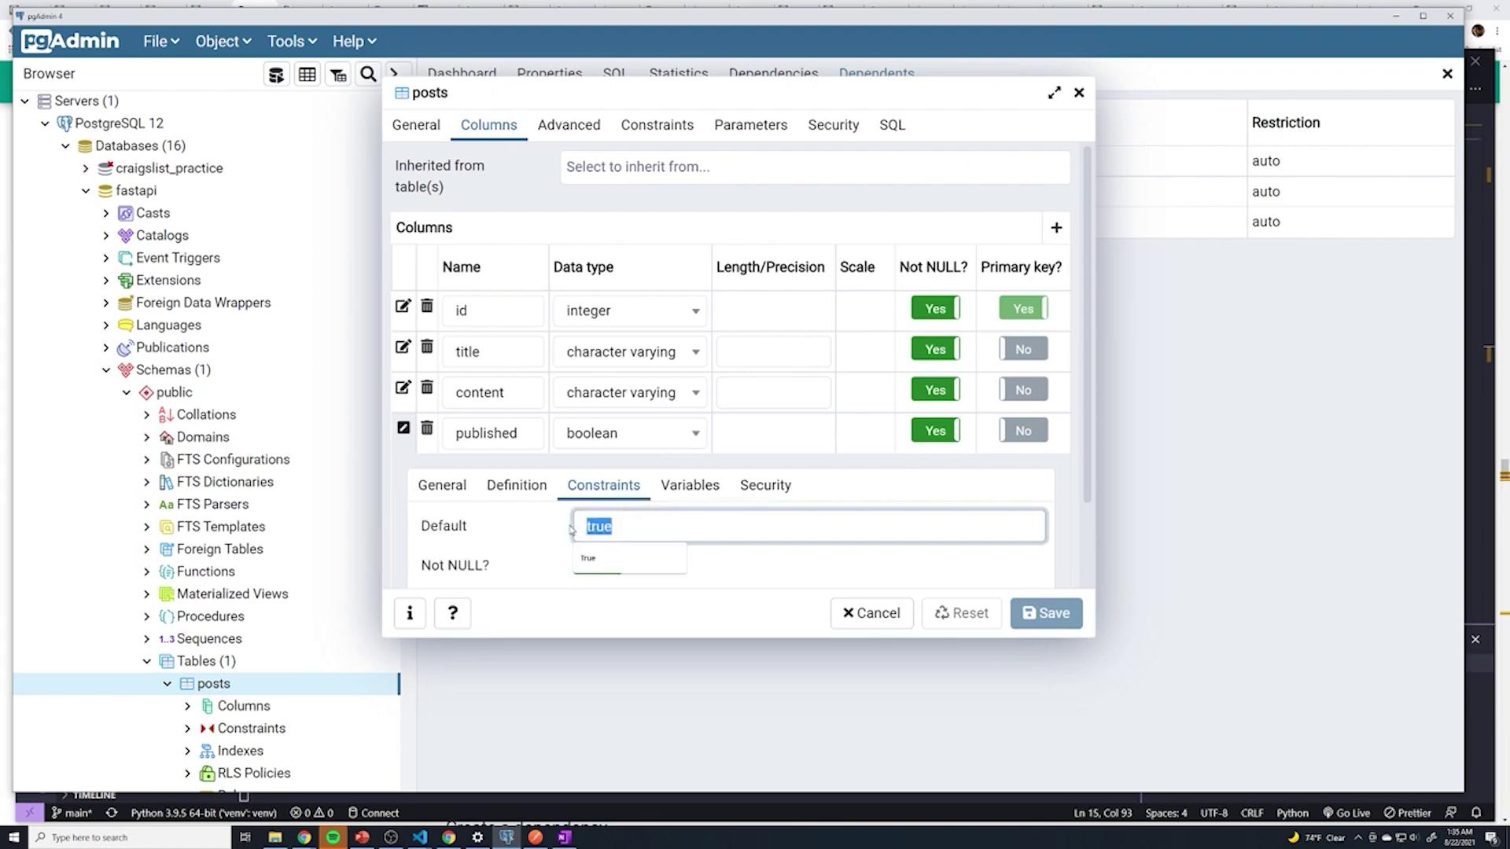Open data type dropdown for published column
Viewport: 1510px width, 849px height.
[x=695, y=433]
